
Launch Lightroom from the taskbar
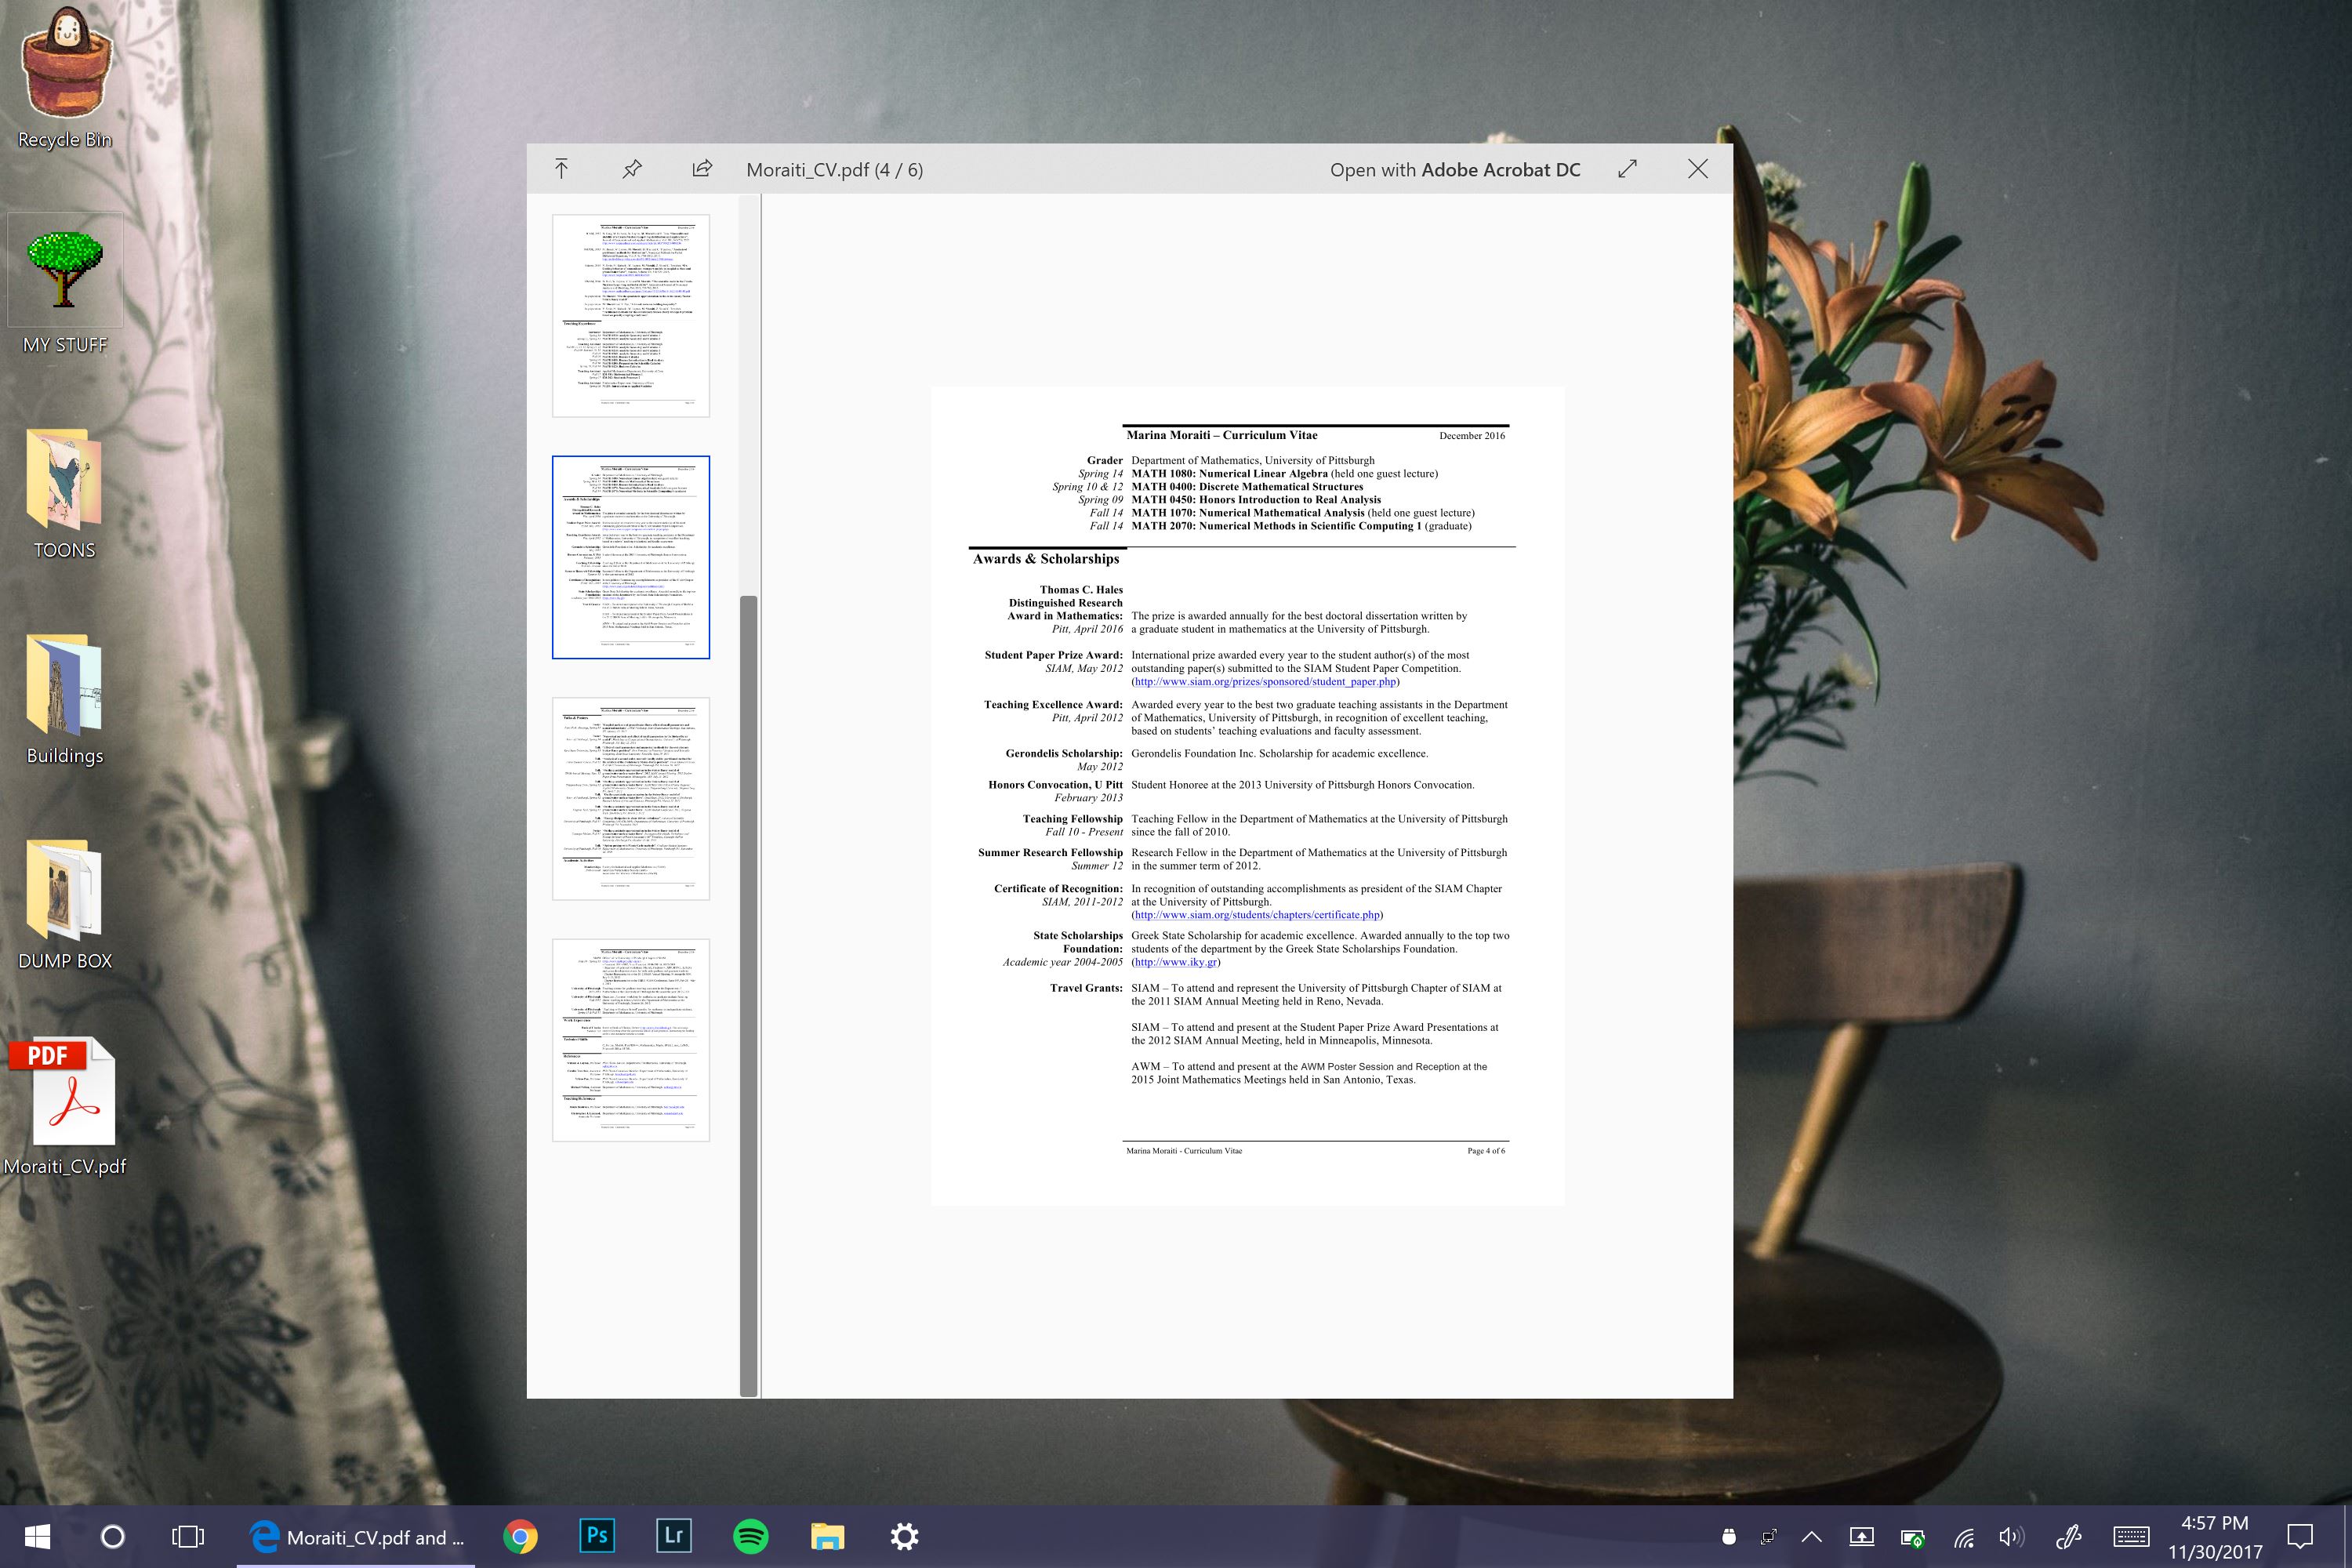(x=673, y=1537)
